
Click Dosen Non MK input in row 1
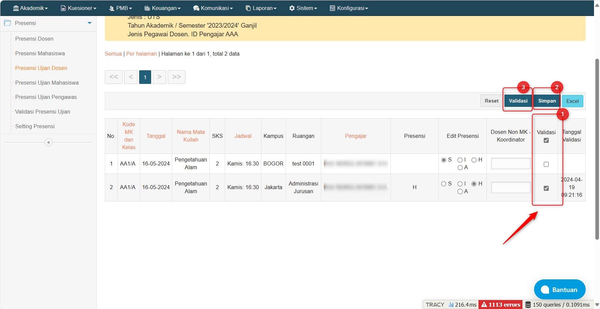coord(510,163)
